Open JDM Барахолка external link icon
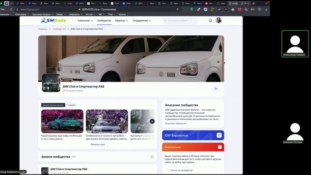The image size is (311, 175). click(219, 135)
